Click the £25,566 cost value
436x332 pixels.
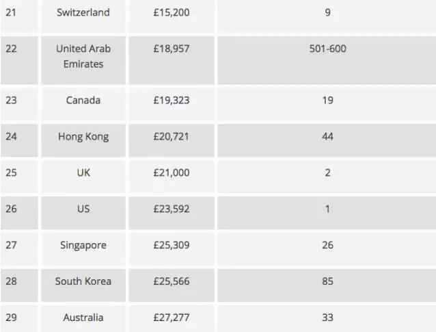tap(172, 281)
